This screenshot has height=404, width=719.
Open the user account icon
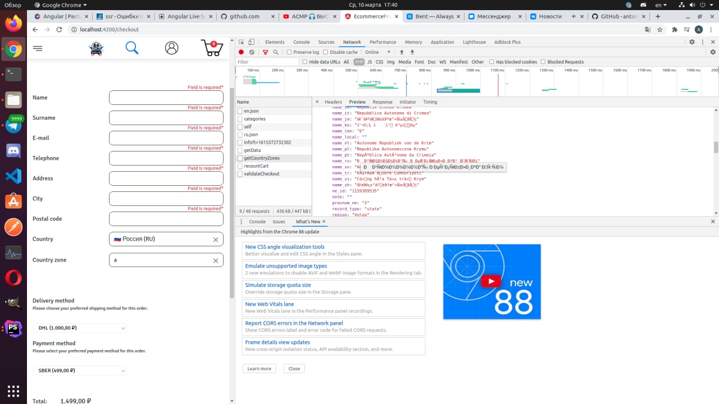pyautogui.click(x=172, y=48)
